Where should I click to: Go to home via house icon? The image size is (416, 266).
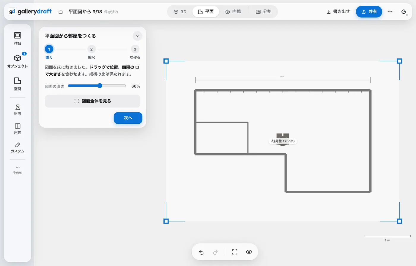pyautogui.click(x=61, y=12)
